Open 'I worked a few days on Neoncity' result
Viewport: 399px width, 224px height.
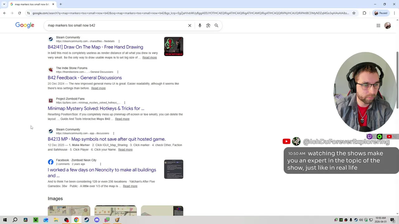point(102,173)
